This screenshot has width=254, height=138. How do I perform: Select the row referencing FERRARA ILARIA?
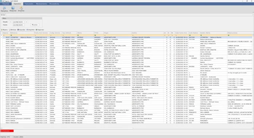(x=127, y=104)
